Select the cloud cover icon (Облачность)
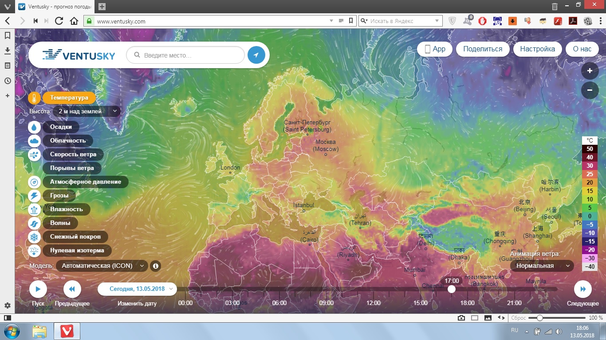The height and width of the screenshot is (340, 606). pyautogui.click(x=35, y=141)
